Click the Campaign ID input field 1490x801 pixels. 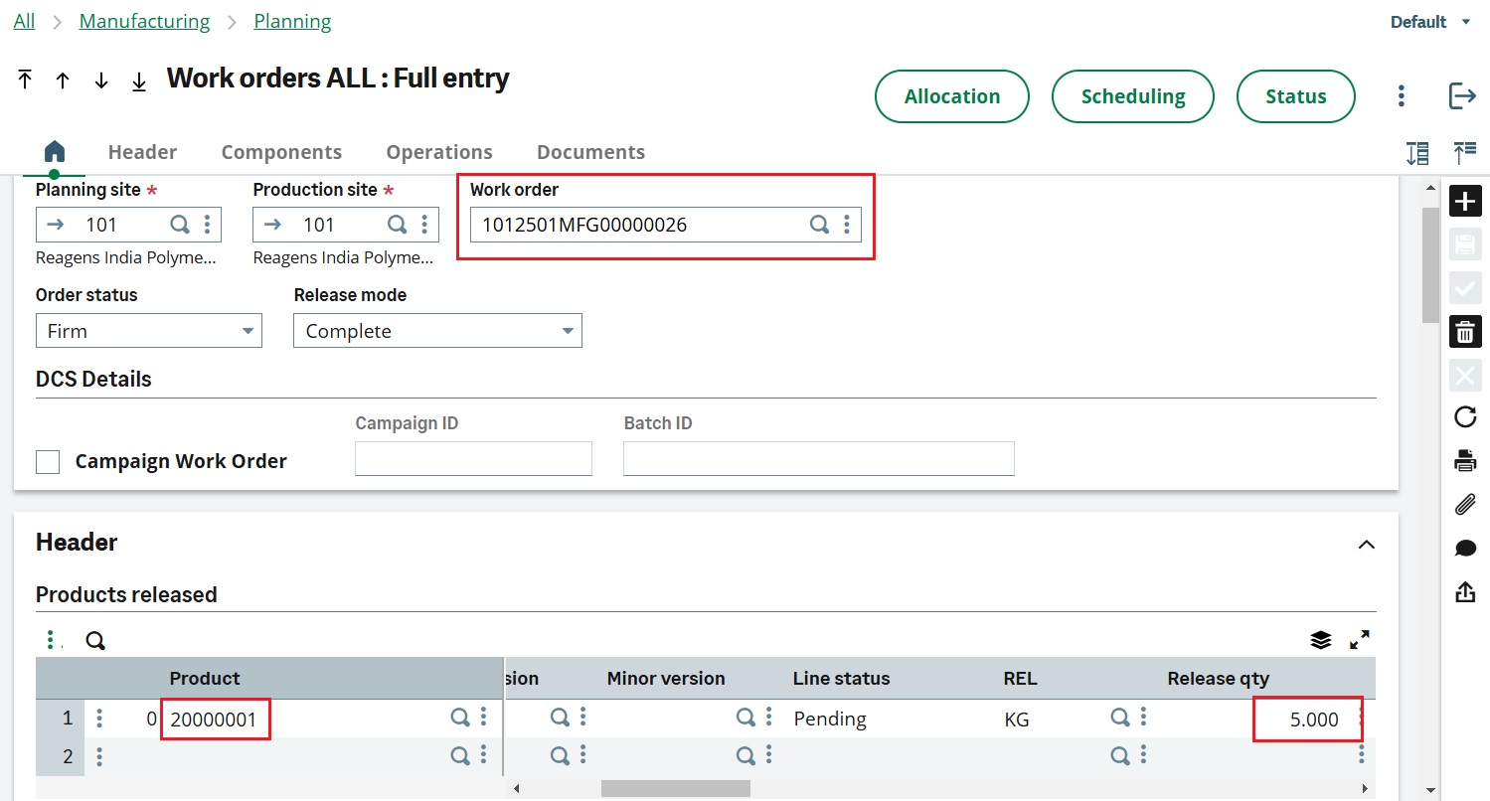tap(473, 459)
